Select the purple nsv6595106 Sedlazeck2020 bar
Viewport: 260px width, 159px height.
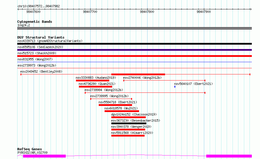pos(134,50)
